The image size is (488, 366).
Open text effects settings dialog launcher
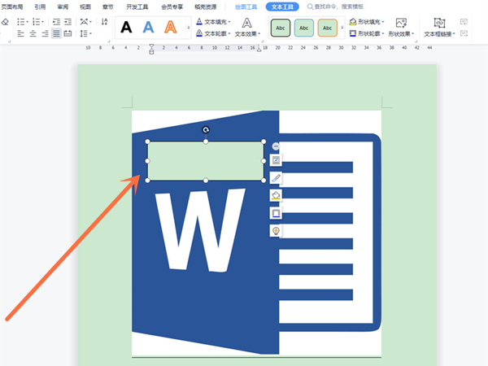tap(263, 41)
